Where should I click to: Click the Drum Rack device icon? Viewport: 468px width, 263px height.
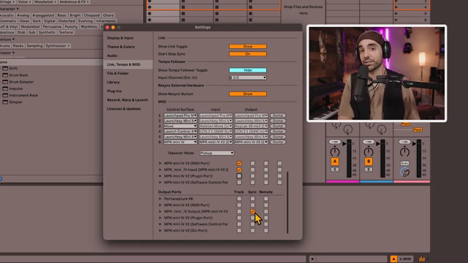5,75
